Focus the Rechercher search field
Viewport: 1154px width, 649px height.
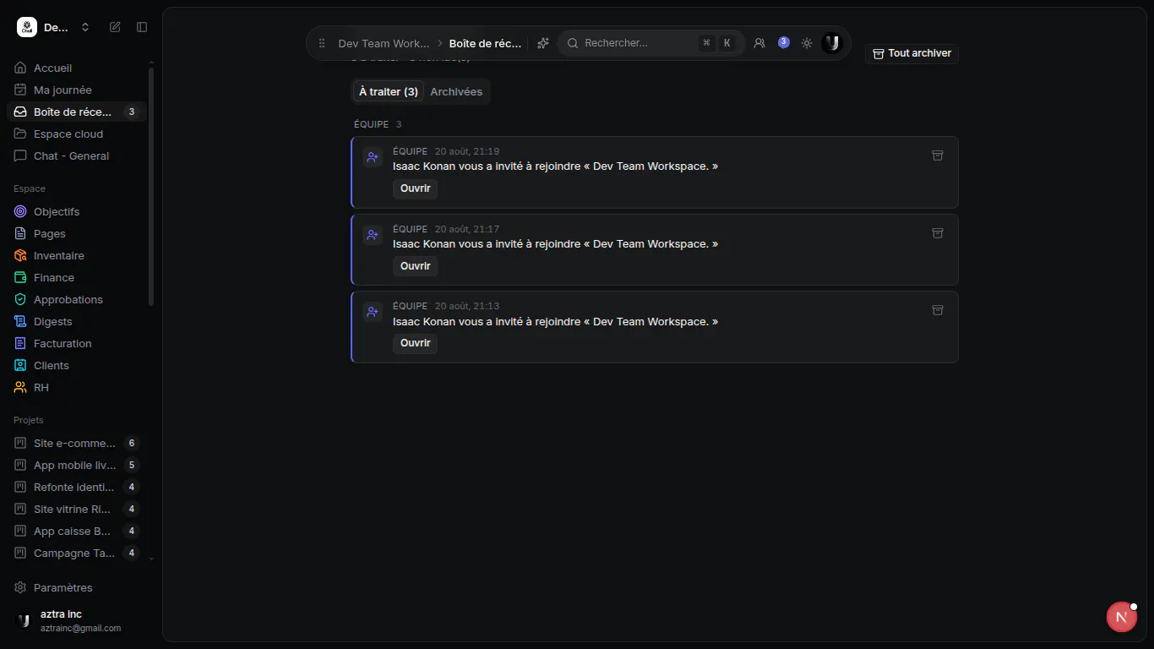point(650,43)
